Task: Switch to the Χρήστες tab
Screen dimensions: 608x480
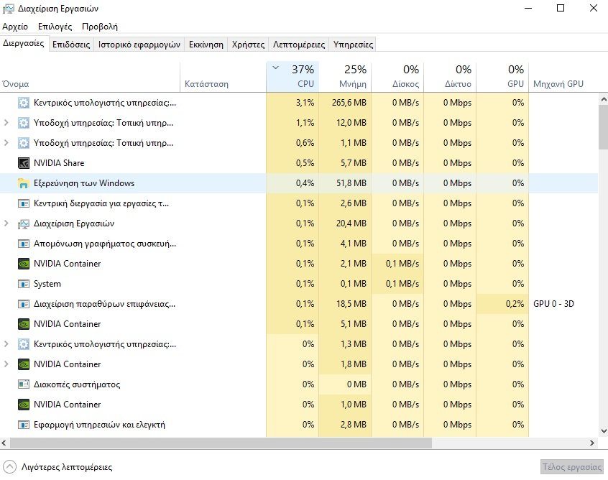Action: pos(248,45)
